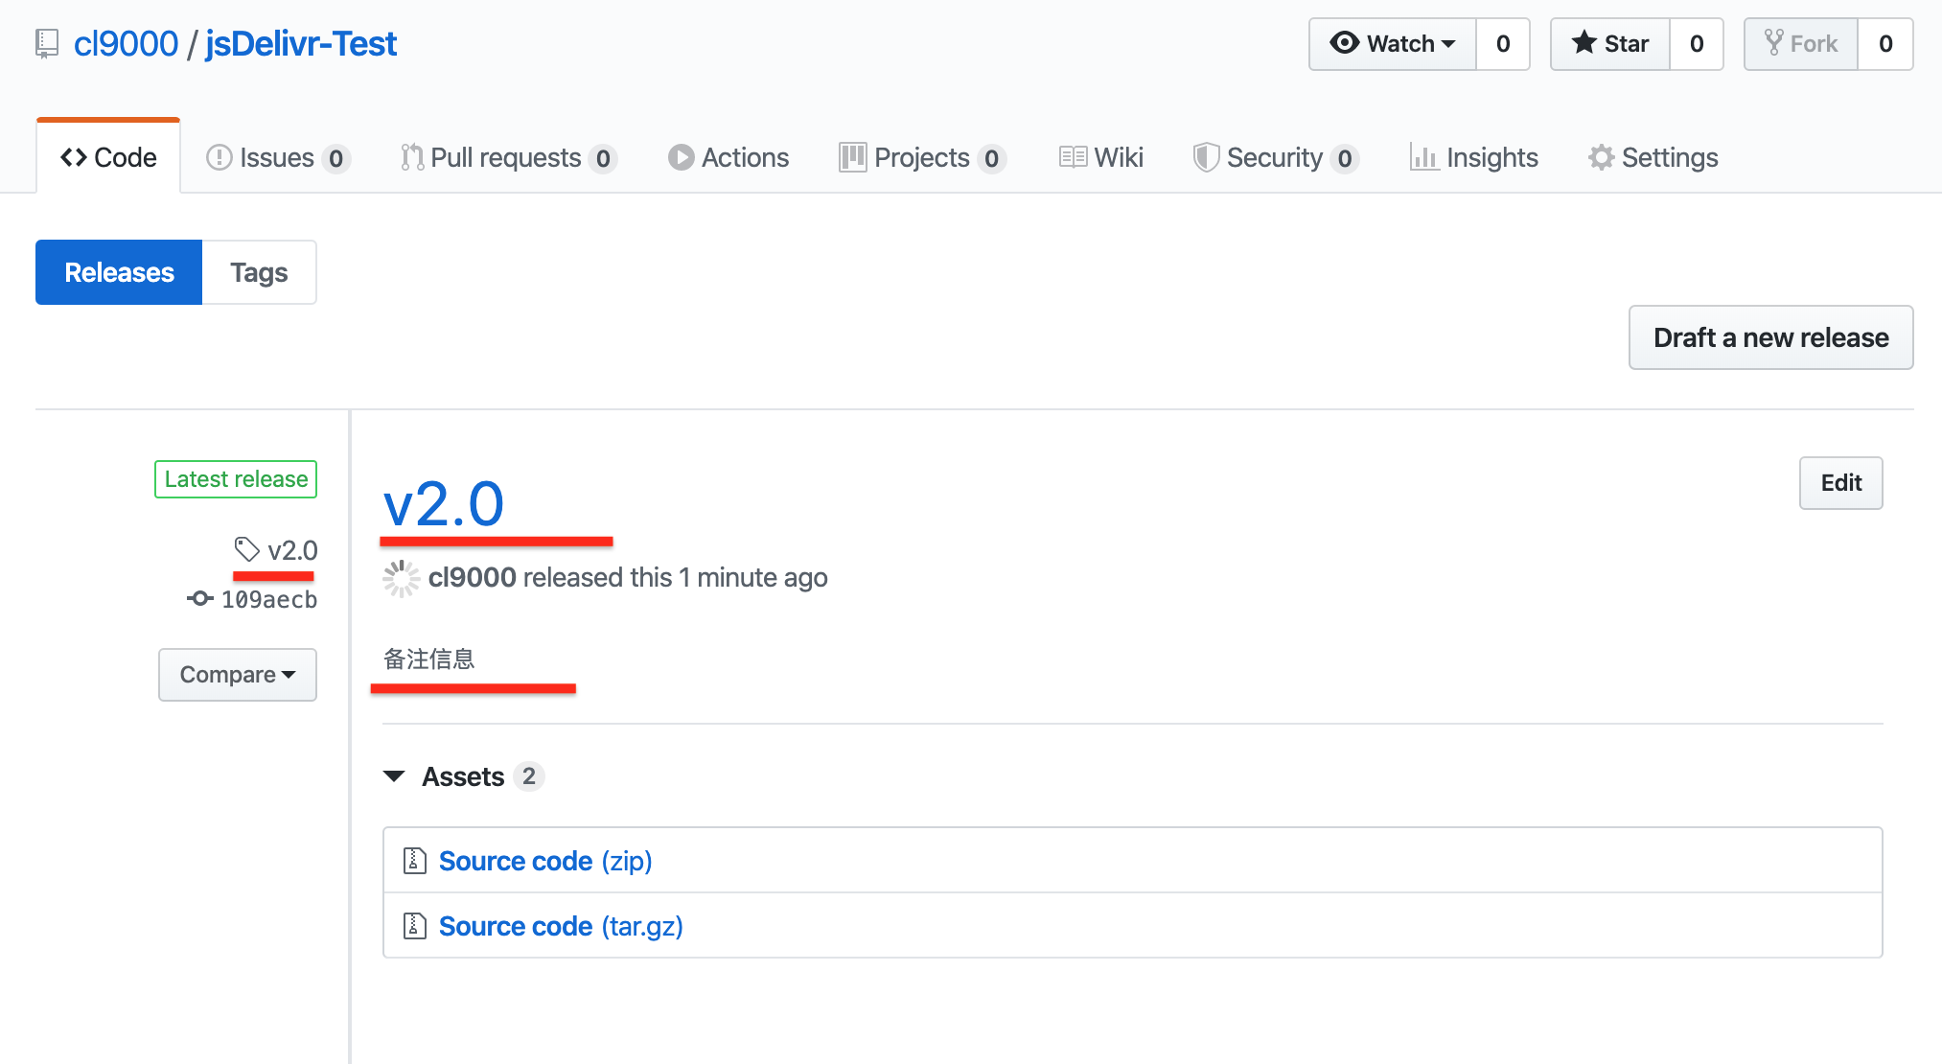The height and width of the screenshot is (1064, 1942).
Task: Download Source code (tar.gz)
Action: (561, 926)
